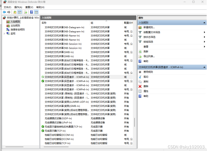Open the 查看(V) menu
This screenshot has height=151, width=207.
[x=29, y=7]
